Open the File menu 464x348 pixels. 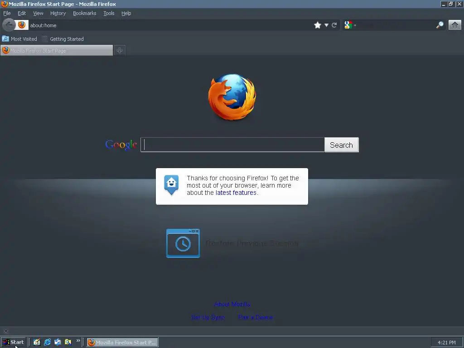click(x=7, y=13)
